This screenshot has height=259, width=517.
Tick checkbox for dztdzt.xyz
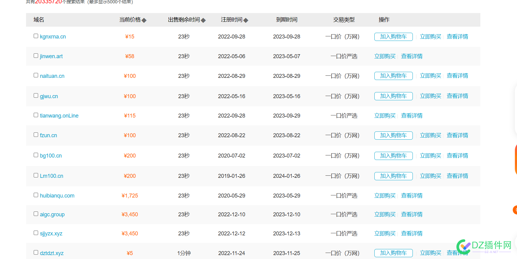click(36, 252)
